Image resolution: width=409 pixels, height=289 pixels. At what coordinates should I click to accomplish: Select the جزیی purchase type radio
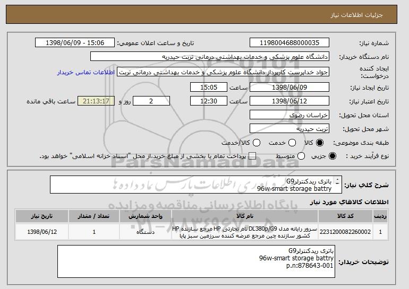333,156
